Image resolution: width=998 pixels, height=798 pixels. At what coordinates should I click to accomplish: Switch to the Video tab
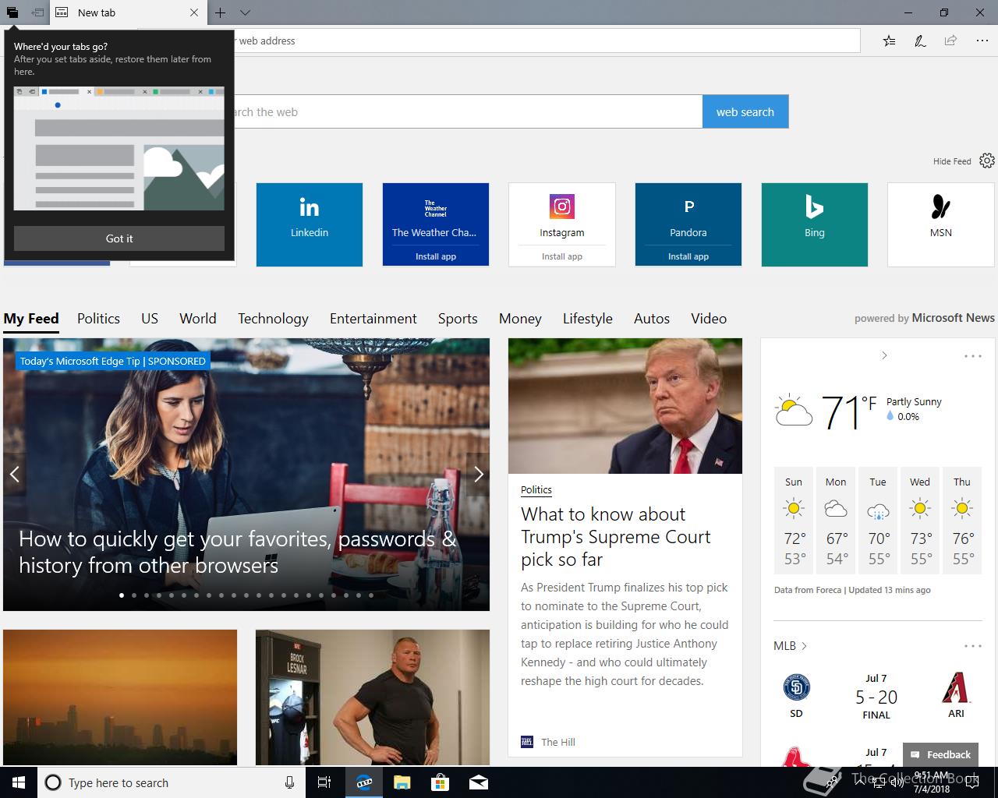(709, 319)
